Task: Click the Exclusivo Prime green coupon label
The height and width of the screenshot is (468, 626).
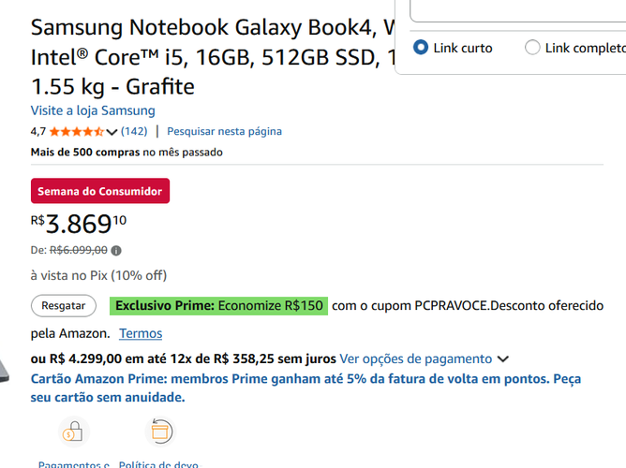Action: (x=218, y=306)
